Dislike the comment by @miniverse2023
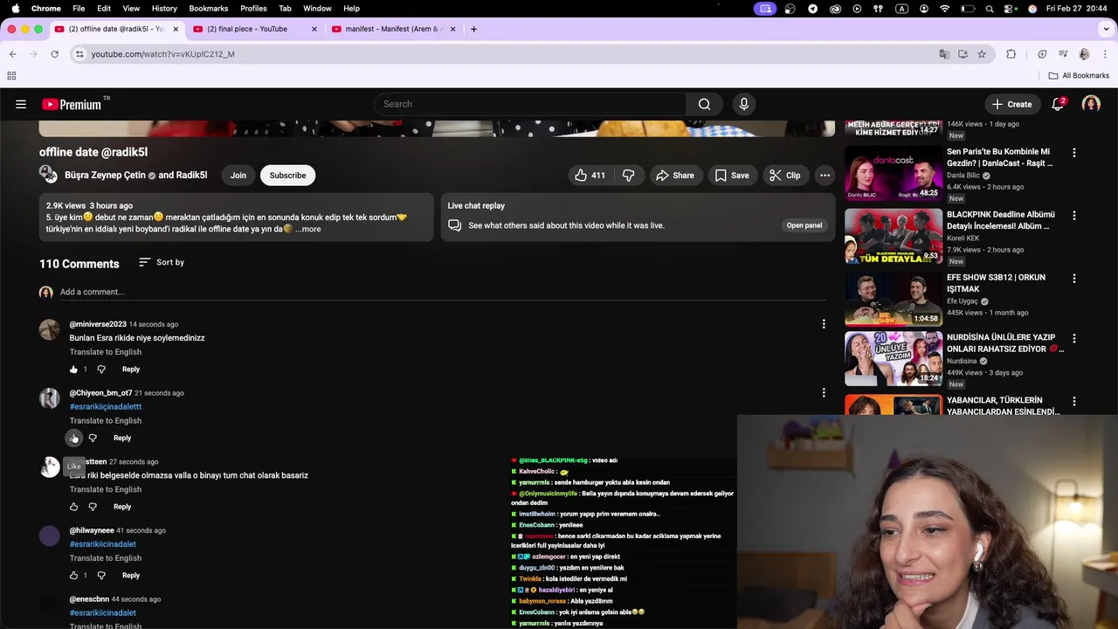 point(101,370)
